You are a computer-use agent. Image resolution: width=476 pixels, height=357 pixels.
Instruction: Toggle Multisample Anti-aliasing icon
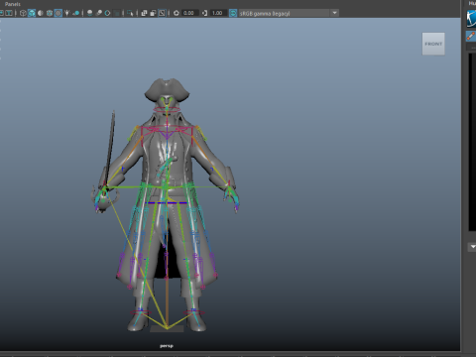[x=107, y=13]
